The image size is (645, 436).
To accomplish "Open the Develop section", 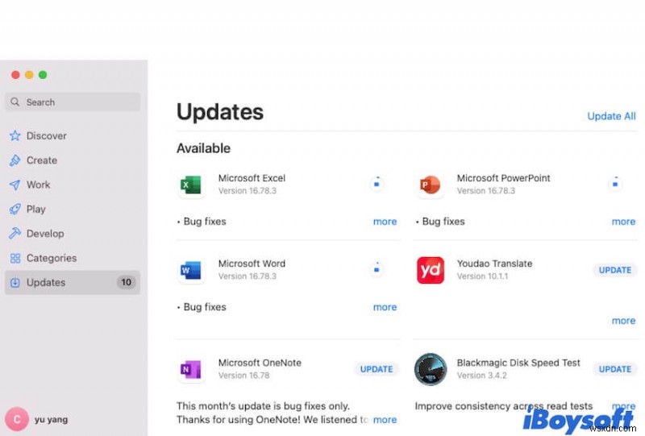I will tap(73, 234).
